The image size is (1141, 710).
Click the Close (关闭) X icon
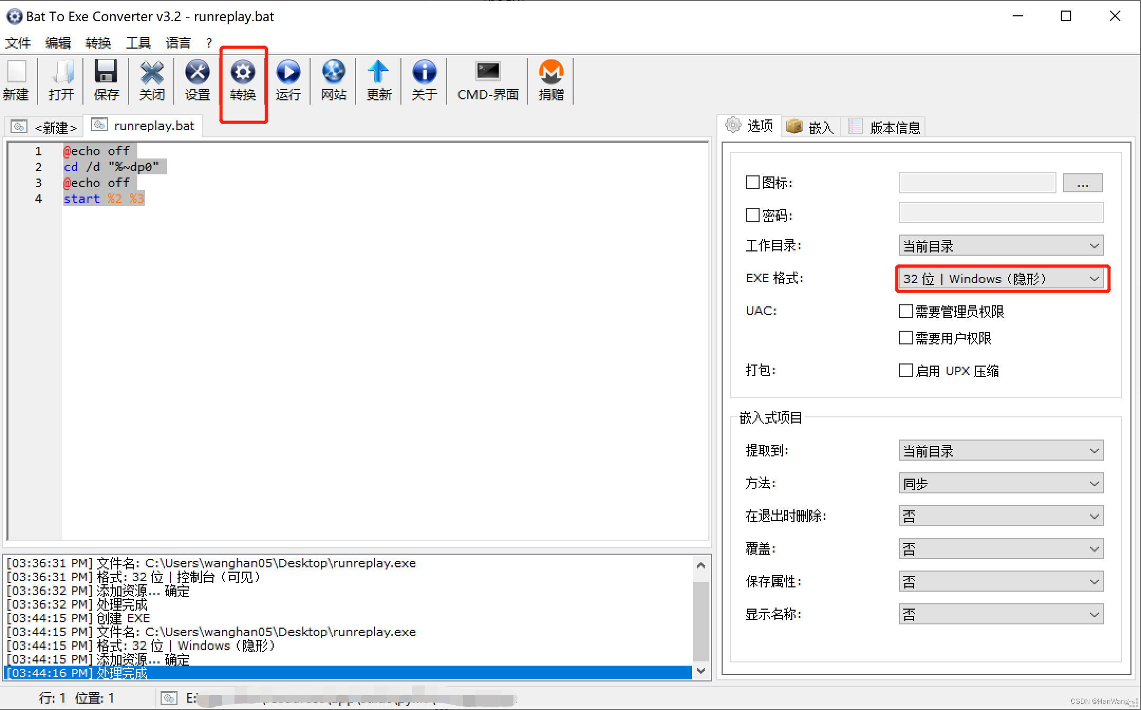pos(152,72)
